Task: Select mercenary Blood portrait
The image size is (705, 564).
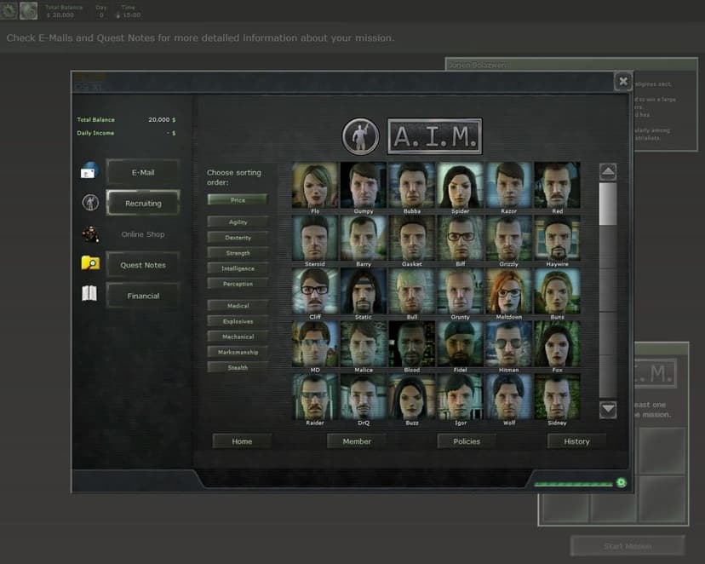Action: click(412, 343)
